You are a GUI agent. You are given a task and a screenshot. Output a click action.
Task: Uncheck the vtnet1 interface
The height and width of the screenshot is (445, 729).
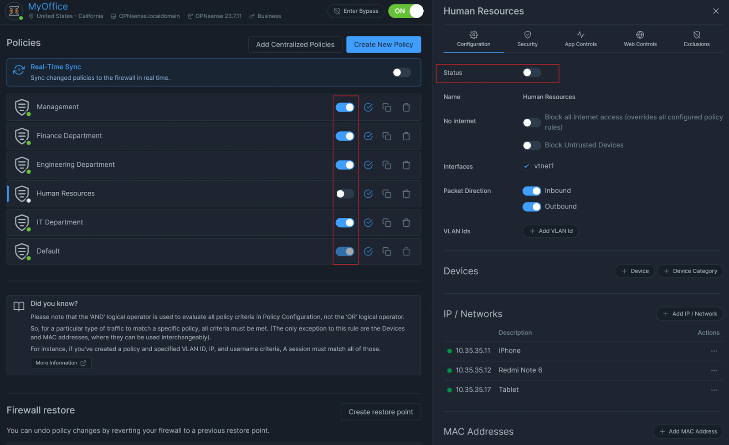point(527,166)
